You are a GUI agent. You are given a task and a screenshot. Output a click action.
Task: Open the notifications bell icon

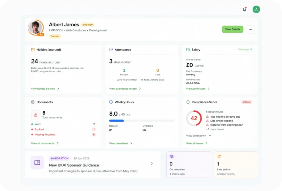pyautogui.click(x=245, y=9)
